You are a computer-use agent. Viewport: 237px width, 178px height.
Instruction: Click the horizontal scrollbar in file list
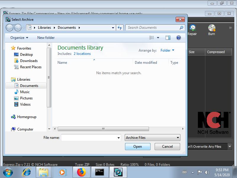[x=103, y=129]
